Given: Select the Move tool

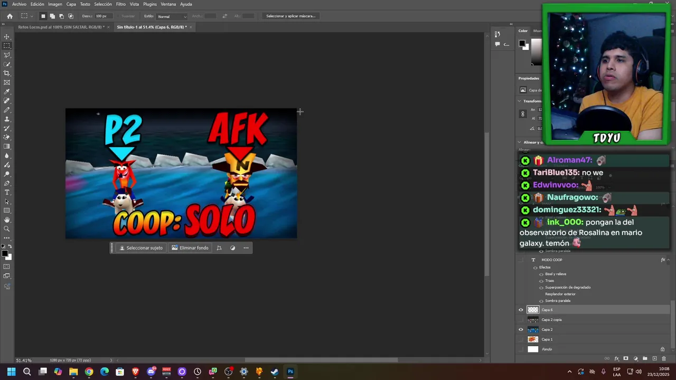Looking at the screenshot, I should [x=7, y=36].
